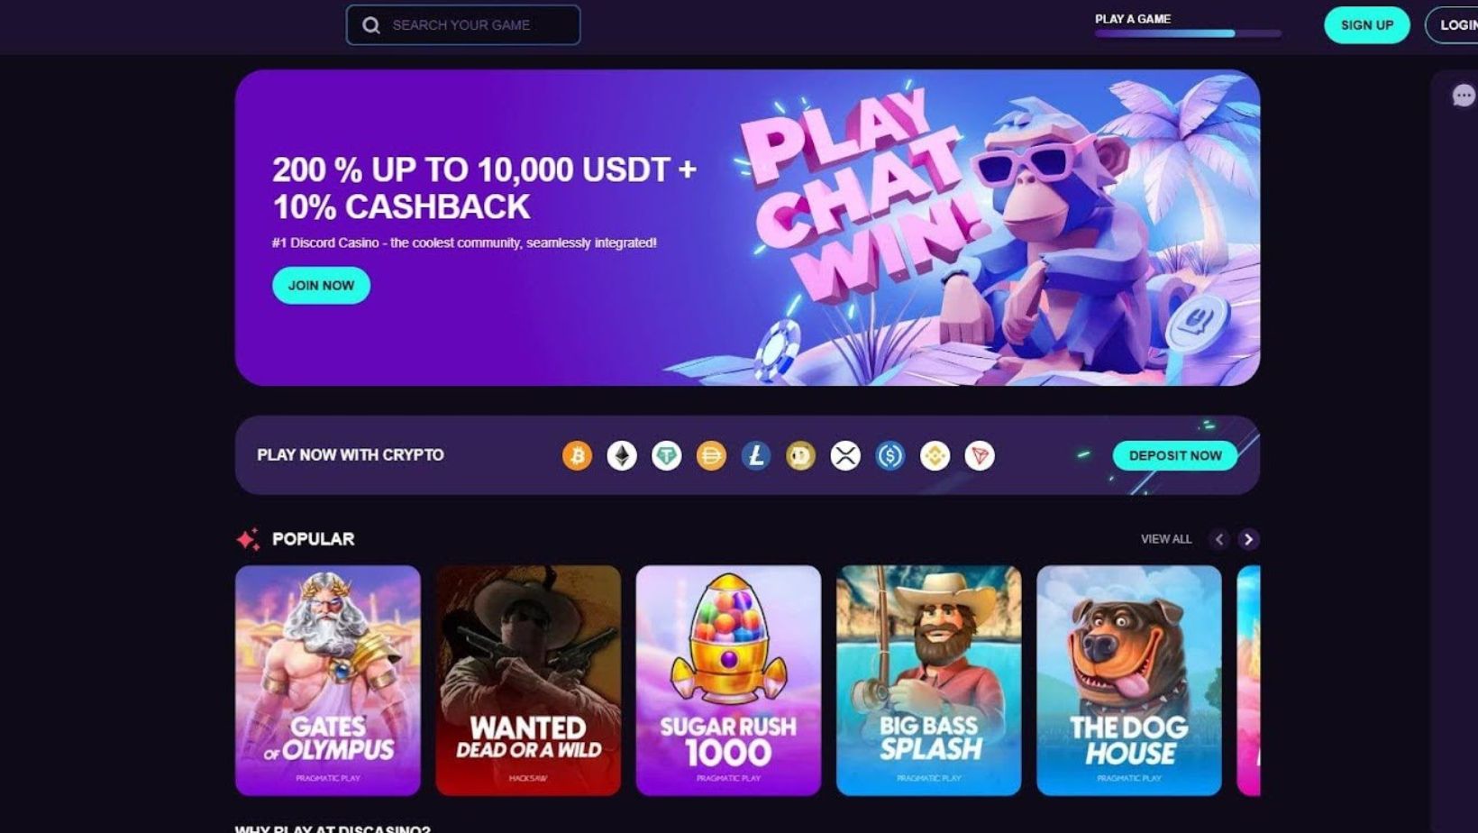Select the Ethereum crypto icon
This screenshot has height=833, width=1478.
coord(622,455)
